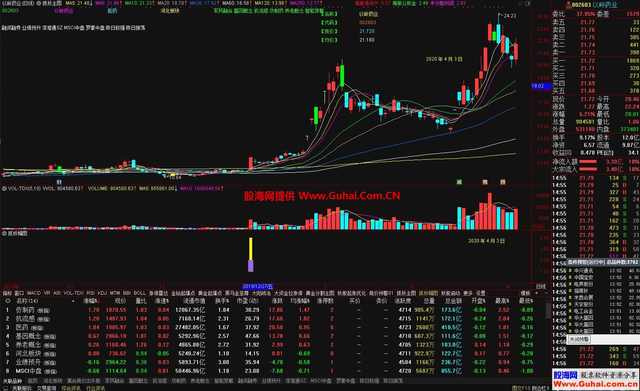640x391 pixels.
Task: Click the yellow signal bar in 抓妖幅图
Action: [x=251, y=249]
